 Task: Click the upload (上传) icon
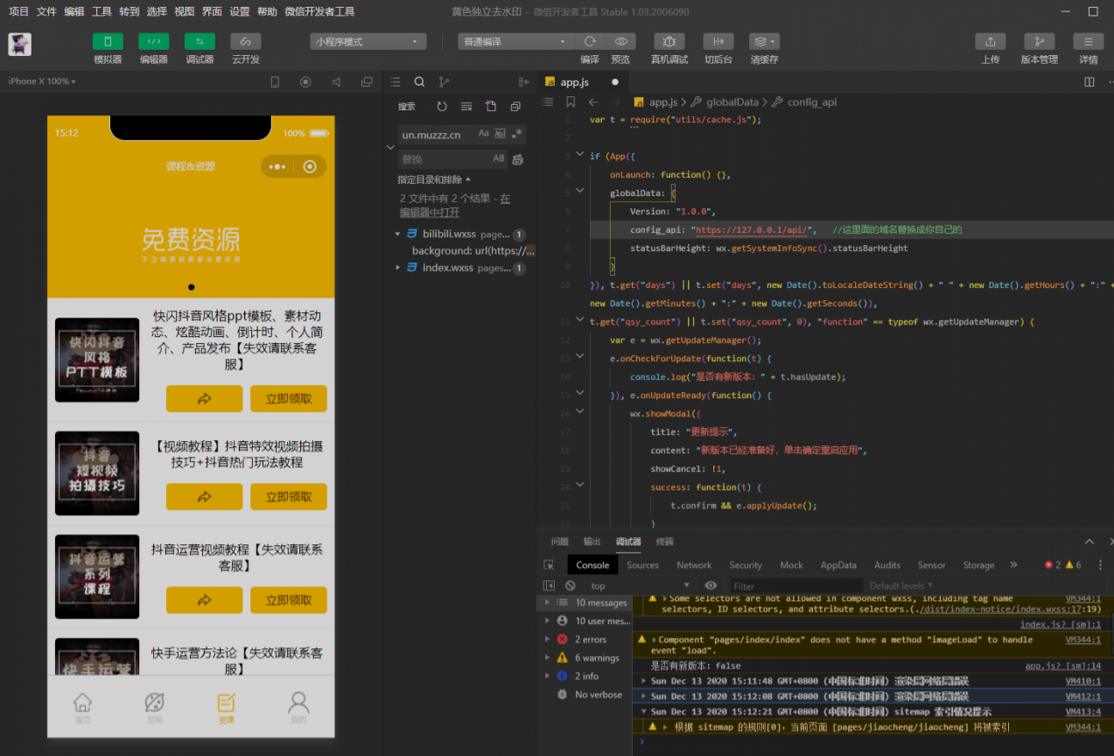(990, 42)
